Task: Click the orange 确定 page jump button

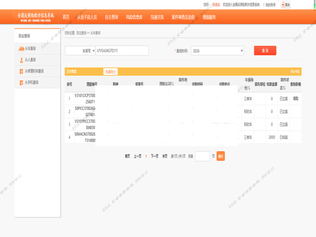Action: point(221,156)
